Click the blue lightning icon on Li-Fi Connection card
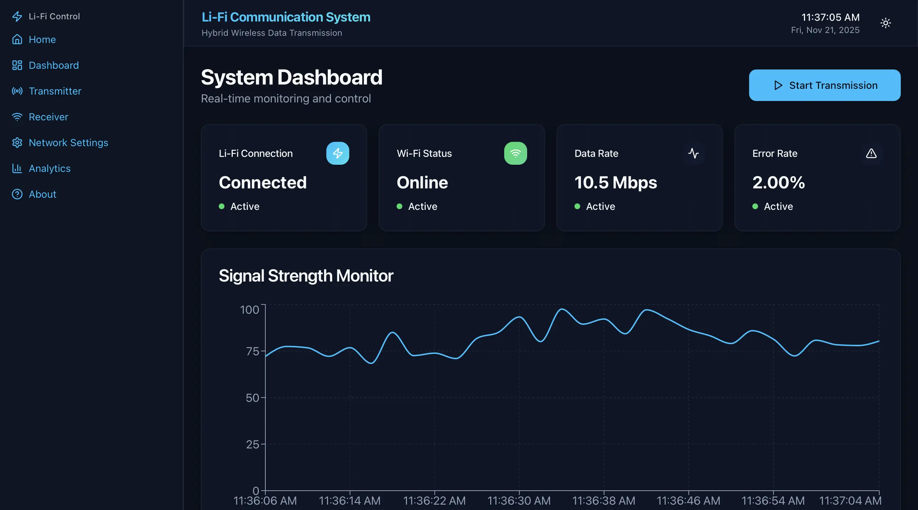 tap(337, 153)
